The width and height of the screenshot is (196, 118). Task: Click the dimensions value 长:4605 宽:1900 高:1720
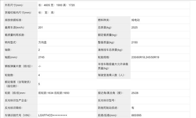click(x=57, y=5)
